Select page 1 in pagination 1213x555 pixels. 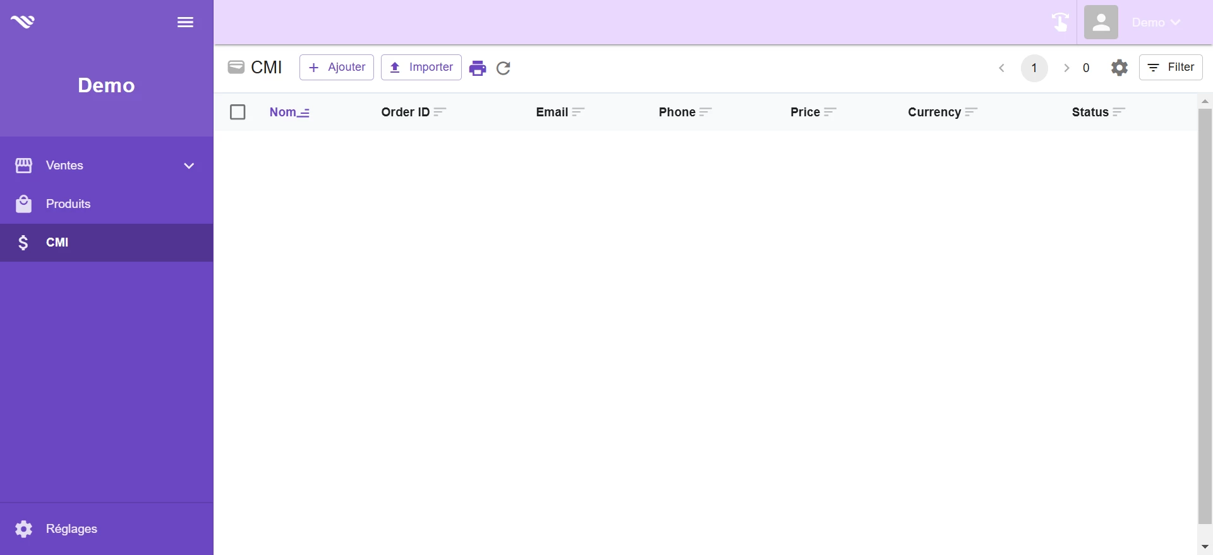(x=1034, y=68)
